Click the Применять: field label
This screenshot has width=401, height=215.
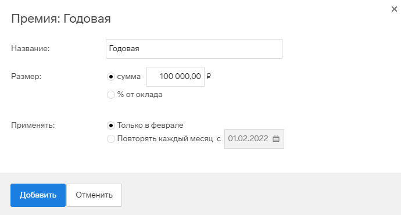point(33,126)
